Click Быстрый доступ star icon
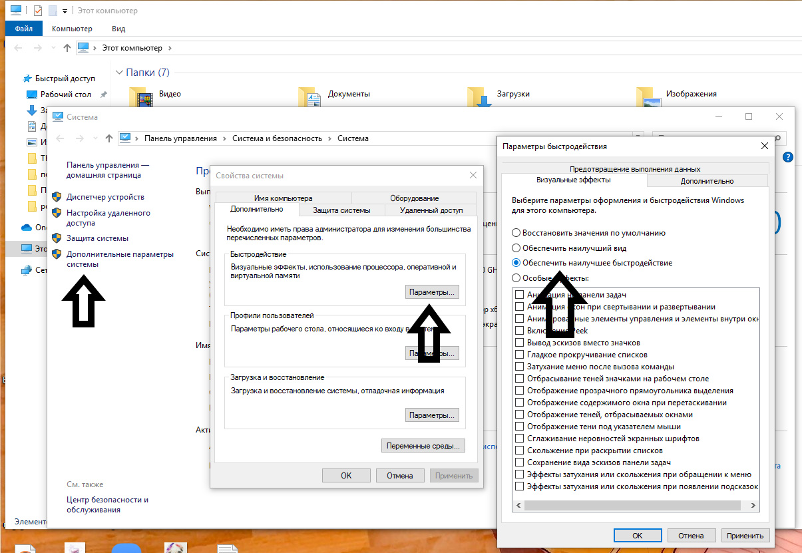This screenshot has width=802, height=553. click(27, 79)
